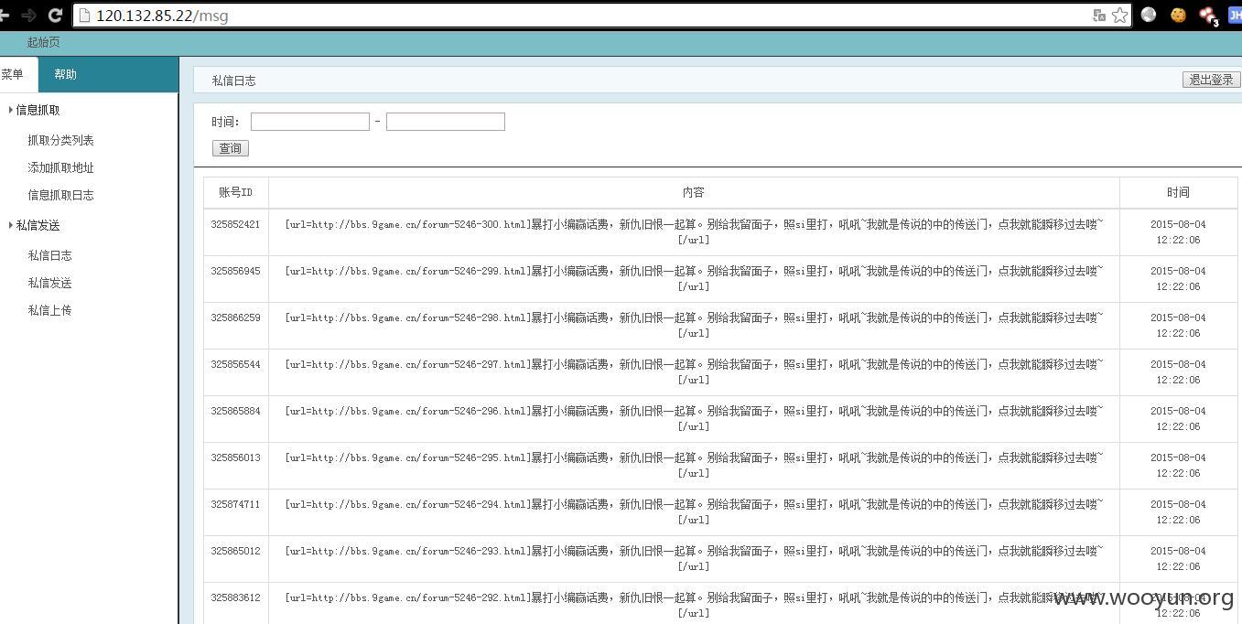The image size is (1242, 624).
Task: Click the 账号ID column header
Action: pos(235,192)
